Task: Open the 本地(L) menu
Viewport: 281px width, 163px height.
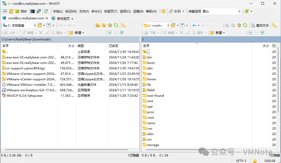Action: click(58, 11)
